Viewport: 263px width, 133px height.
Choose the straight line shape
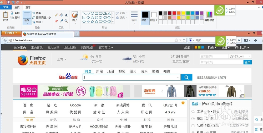click(x=84, y=13)
